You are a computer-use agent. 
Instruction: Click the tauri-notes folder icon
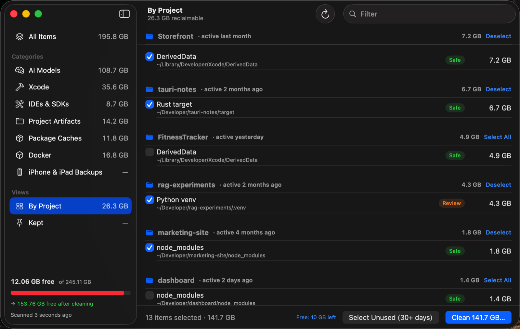click(x=149, y=89)
